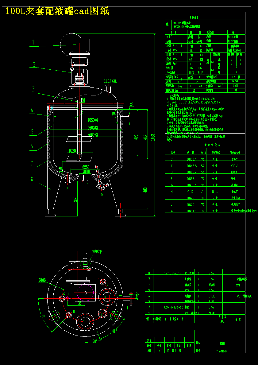The height and width of the screenshot is (365, 258).
Task: Click the "45°" angle dimension
Action: point(42,317)
